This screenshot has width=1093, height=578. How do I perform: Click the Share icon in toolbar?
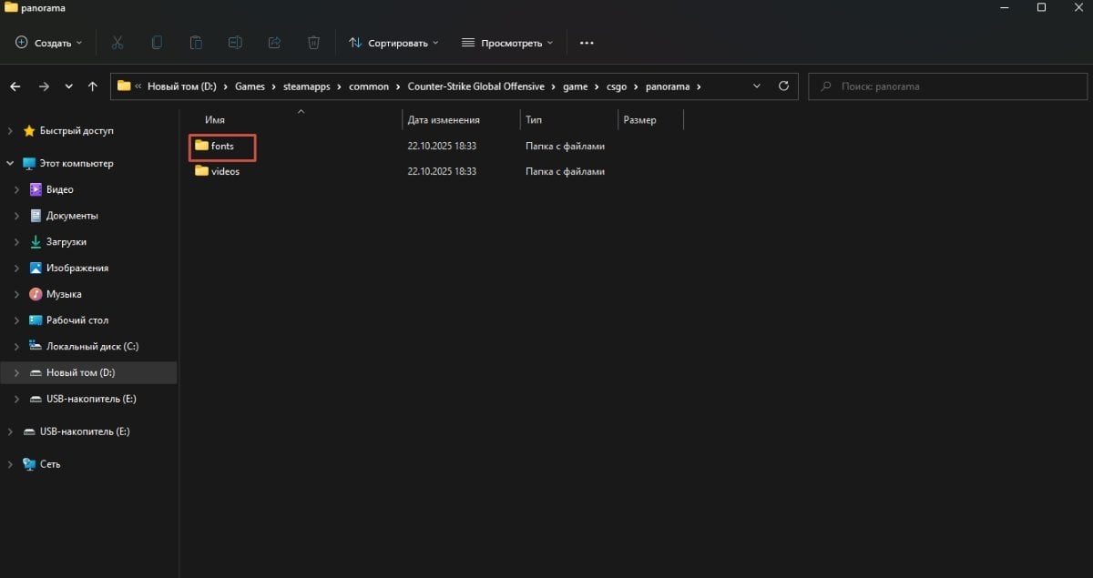tap(274, 43)
